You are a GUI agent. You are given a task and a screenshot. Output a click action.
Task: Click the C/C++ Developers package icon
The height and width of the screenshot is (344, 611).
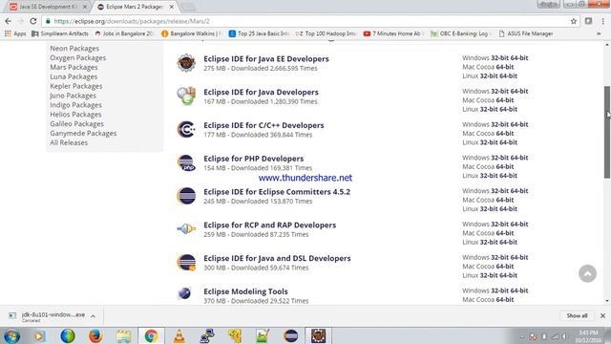pos(186,129)
